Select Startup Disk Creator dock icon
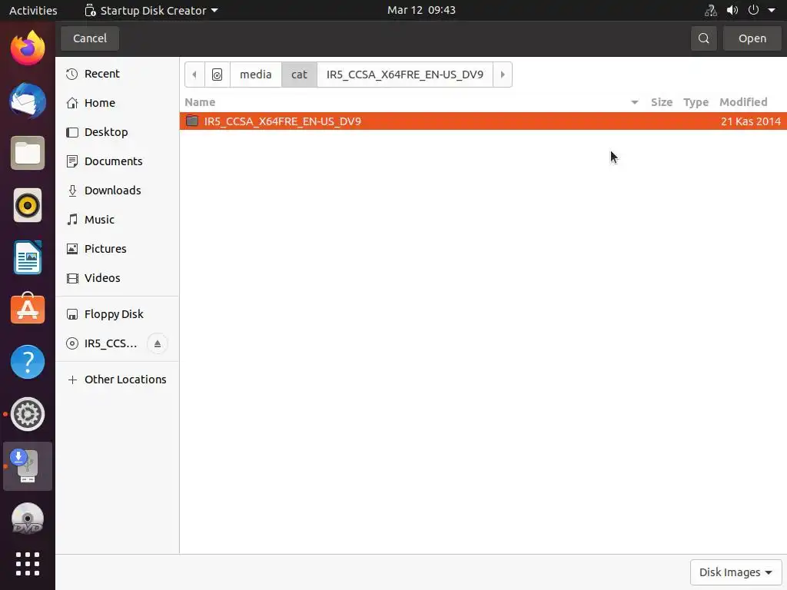The width and height of the screenshot is (787, 590). [28, 466]
